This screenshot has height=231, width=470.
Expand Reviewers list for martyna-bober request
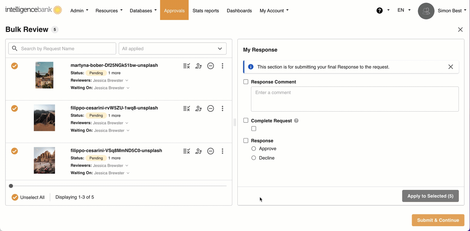(127, 80)
